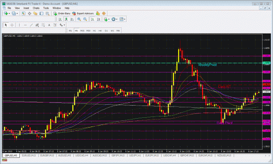Viewport: 273px width, 164px height.
Task: Switch chart to D1 timeframe
Action: [106, 31]
